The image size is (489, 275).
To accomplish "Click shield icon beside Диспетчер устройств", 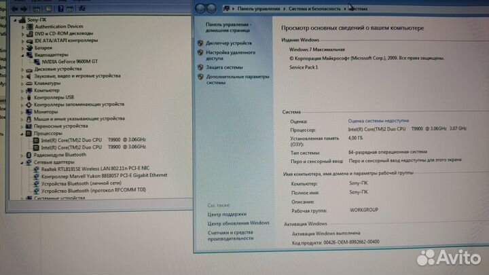I will [200, 43].
